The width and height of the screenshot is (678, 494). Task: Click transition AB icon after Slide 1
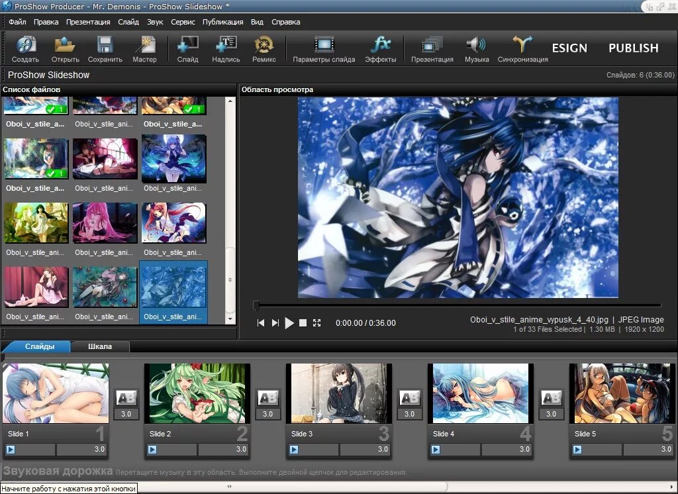pyautogui.click(x=126, y=397)
